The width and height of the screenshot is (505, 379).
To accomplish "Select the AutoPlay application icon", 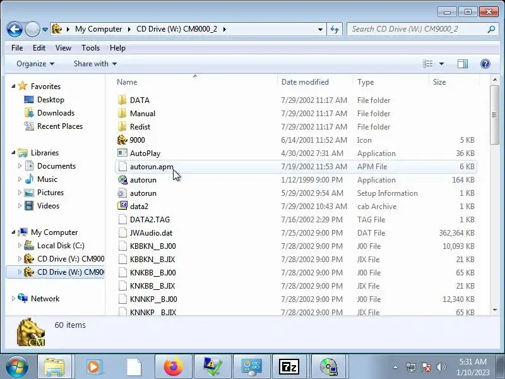I will (x=122, y=153).
